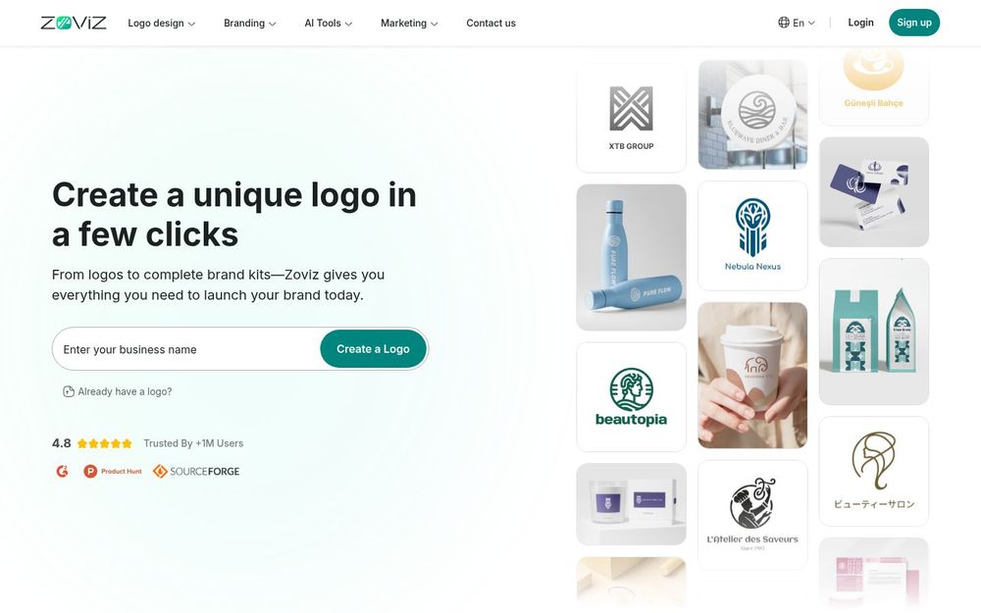This screenshot has width=981, height=613.
Task: Click the G2 review badge icon
Action: [62, 471]
